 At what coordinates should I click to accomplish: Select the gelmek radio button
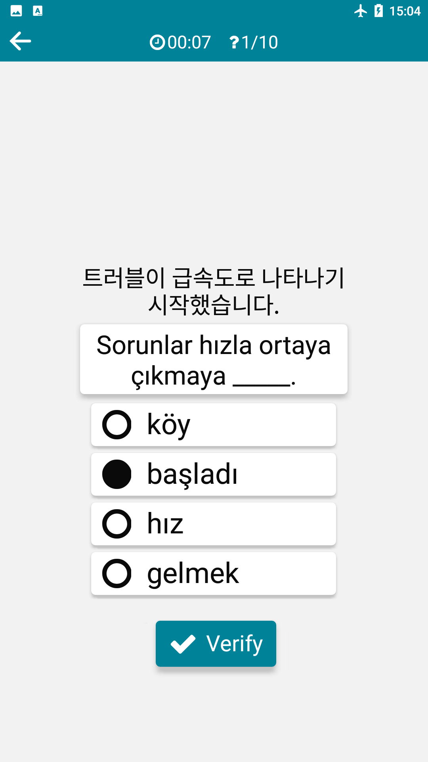point(117,573)
